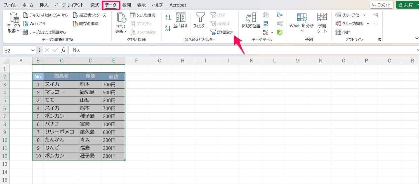Click the enter (✓) formula bar icon

pos(55,50)
